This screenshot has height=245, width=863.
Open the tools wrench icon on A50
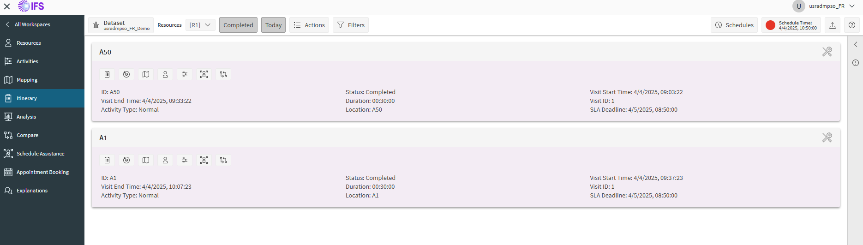(827, 52)
